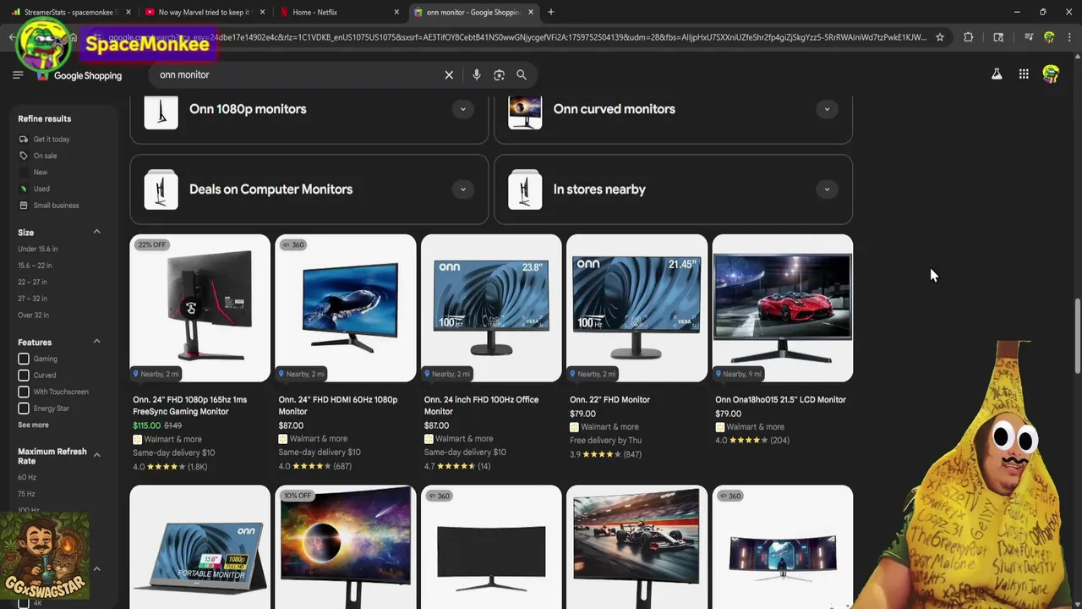Collapse the Maximum Refresh Rate section
The width and height of the screenshot is (1082, 609).
click(x=96, y=455)
